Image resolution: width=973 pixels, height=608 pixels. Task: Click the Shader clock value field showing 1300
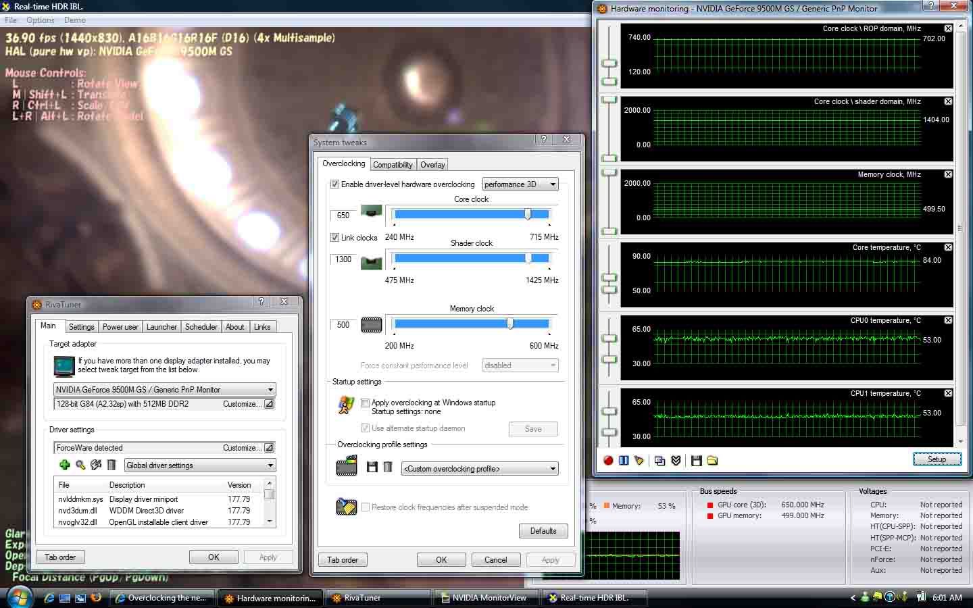coord(343,259)
